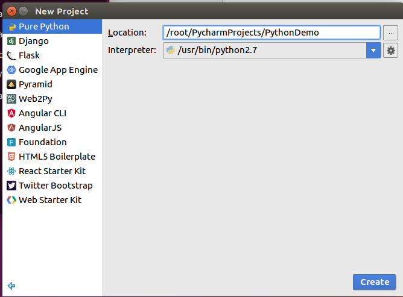Viewport: 403px width, 297px height.
Task: Click the Location label
Action: click(127, 33)
